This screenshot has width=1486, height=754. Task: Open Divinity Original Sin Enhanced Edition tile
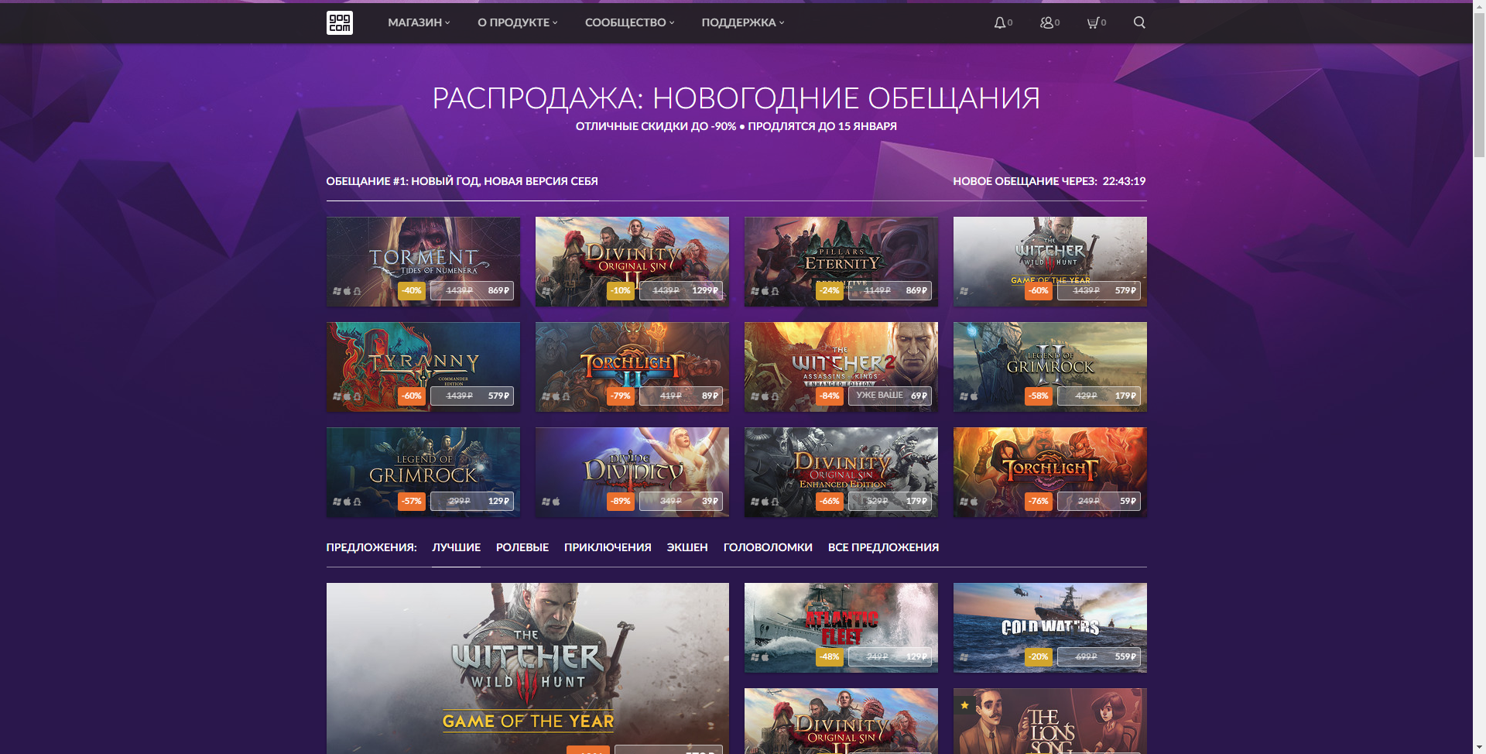coord(841,472)
